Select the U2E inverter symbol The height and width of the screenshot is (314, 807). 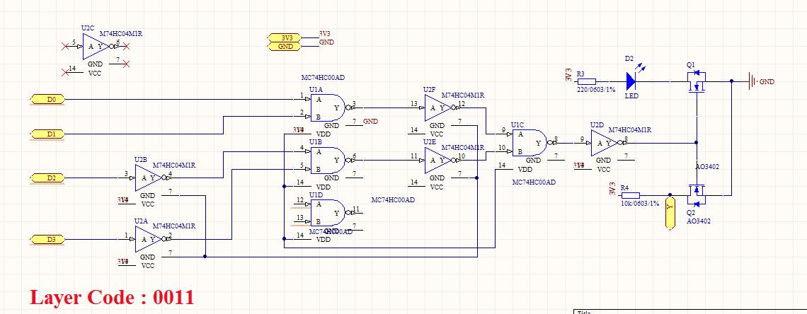436,159
